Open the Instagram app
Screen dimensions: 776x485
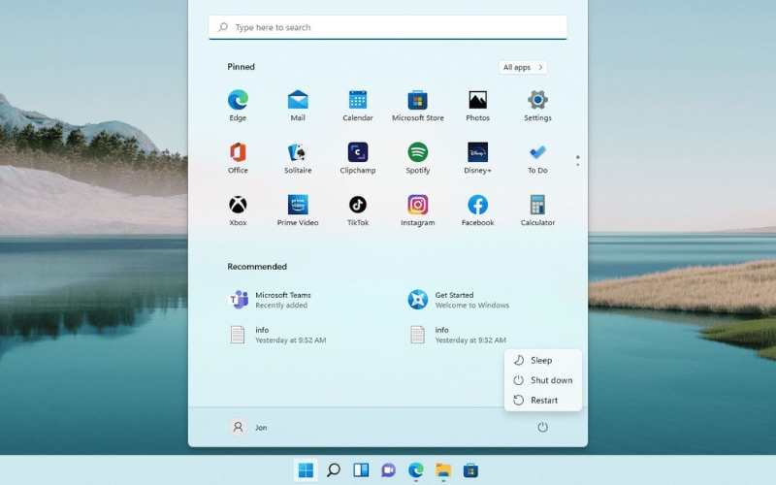417,206
